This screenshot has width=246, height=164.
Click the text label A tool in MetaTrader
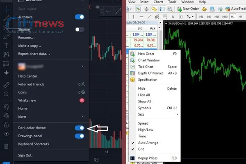[x=173, y=17]
